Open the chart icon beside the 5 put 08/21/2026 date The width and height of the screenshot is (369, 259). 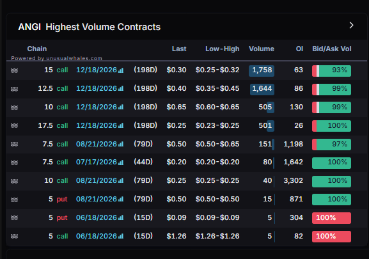click(121, 200)
